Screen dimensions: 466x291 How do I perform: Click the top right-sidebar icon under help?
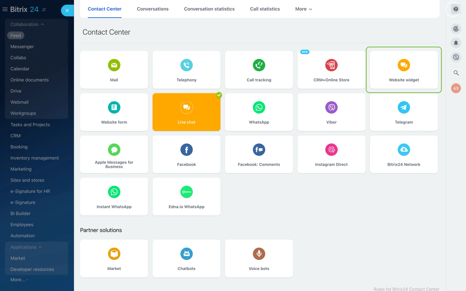click(x=456, y=29)
